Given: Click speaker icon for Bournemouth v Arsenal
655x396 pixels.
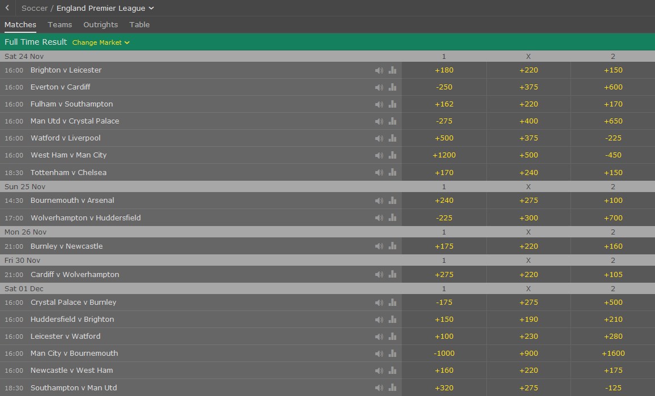Looking at the screenshot, I should point(379,201).
